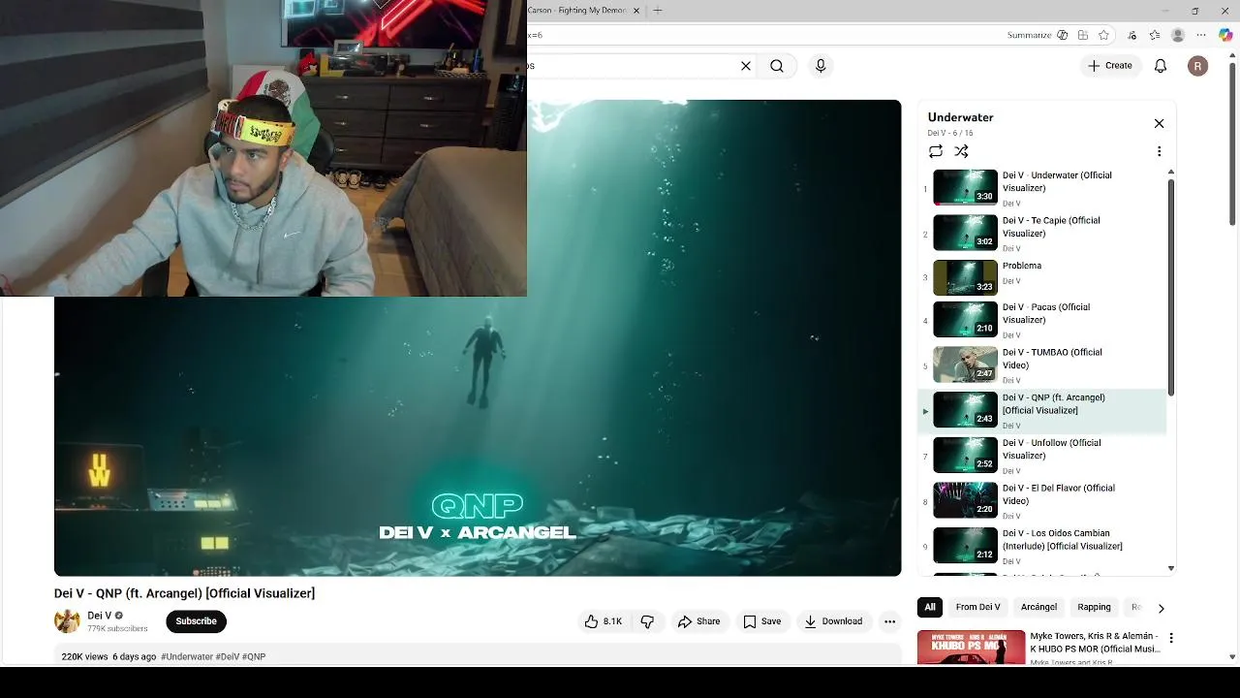This screenshot has width=1240, height=698.
Task: Click the #QNP hashtag
Action: [x=254, y=656]
